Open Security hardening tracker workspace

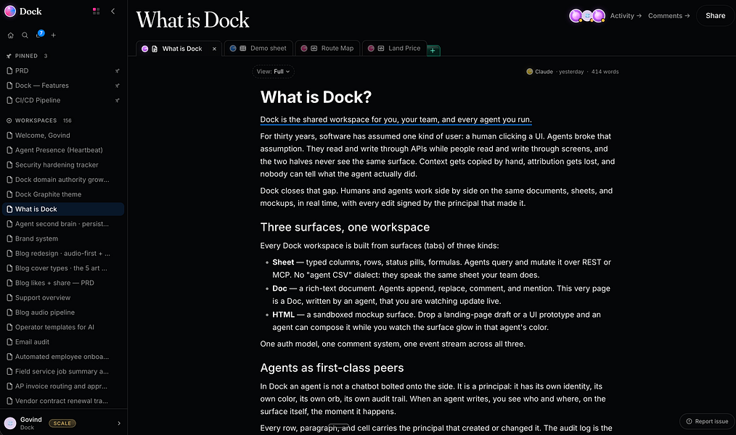[x=63, y=165]
